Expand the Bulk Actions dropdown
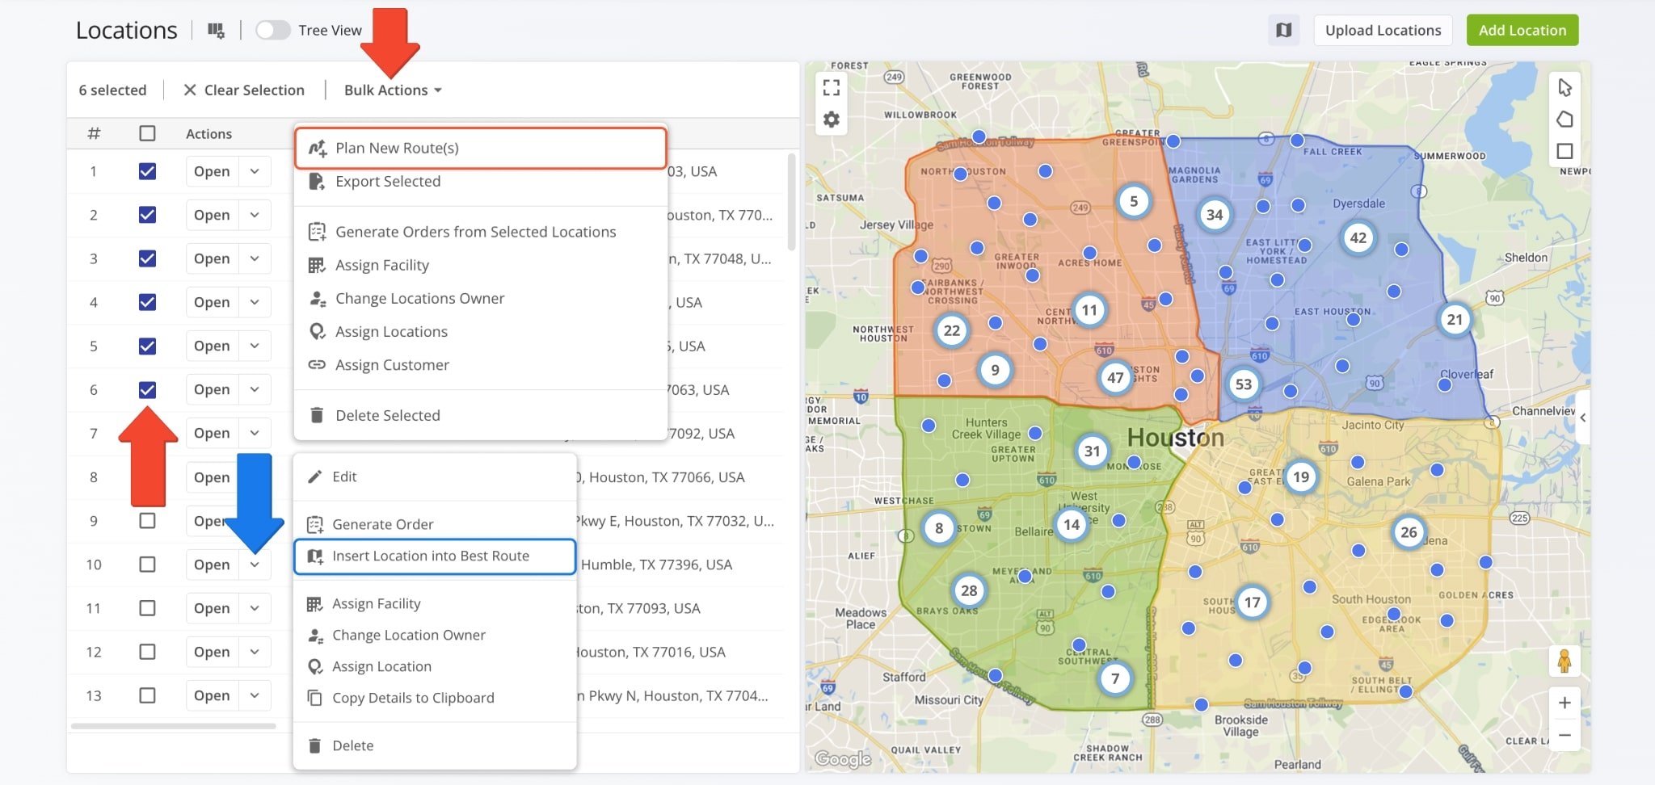This screenshot has height=785, width=1655. (393, 90)
